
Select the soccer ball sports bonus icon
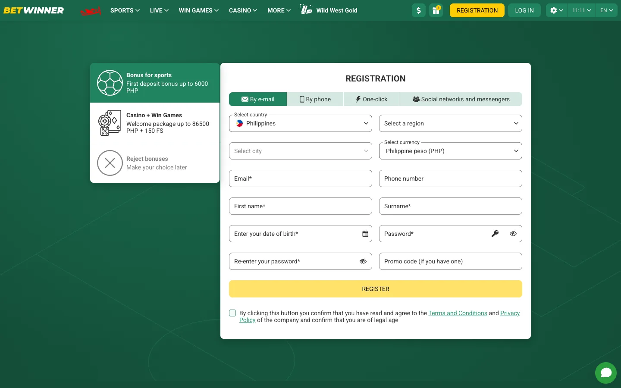coord(110,83)
